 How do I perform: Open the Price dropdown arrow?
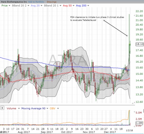coord(9,5)
